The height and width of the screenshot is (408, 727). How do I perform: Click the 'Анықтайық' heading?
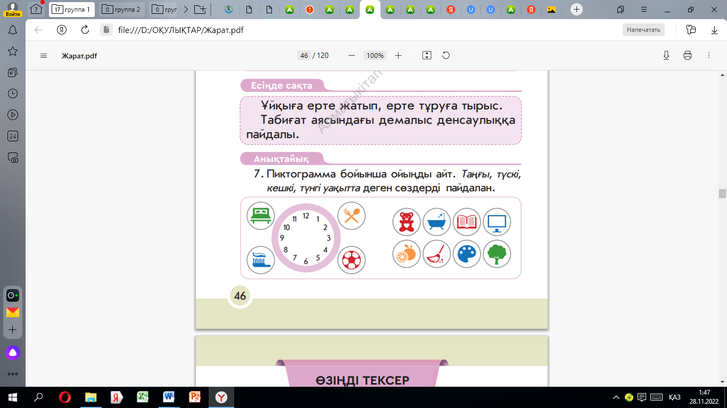pyautogui.click(x=282, y=158)
